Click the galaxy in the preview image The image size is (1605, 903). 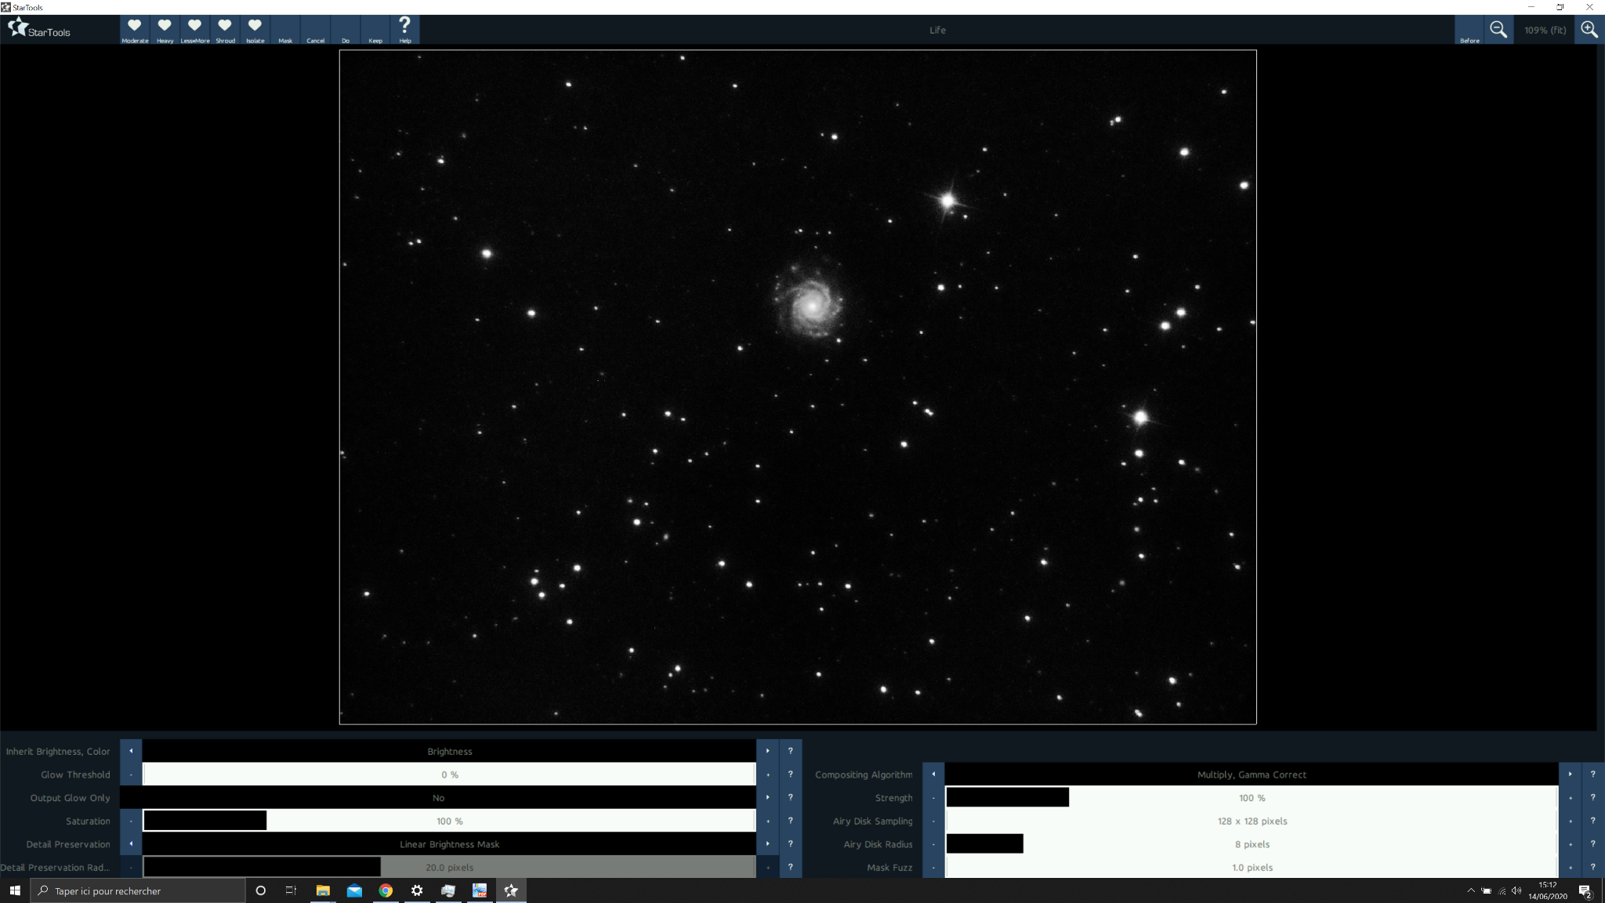tap(810, 303)
